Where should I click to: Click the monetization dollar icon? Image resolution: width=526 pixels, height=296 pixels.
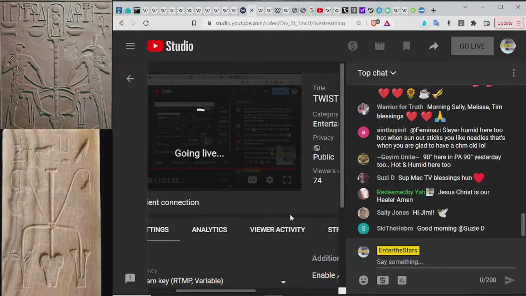coord(353,46)
